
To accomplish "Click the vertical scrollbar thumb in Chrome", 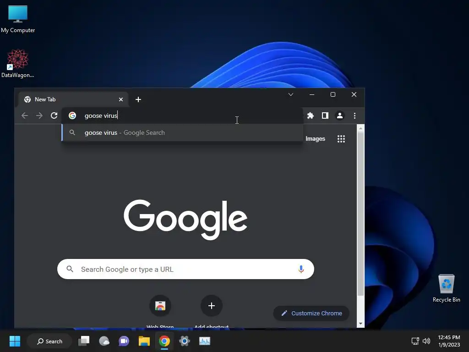I will 361,214.
